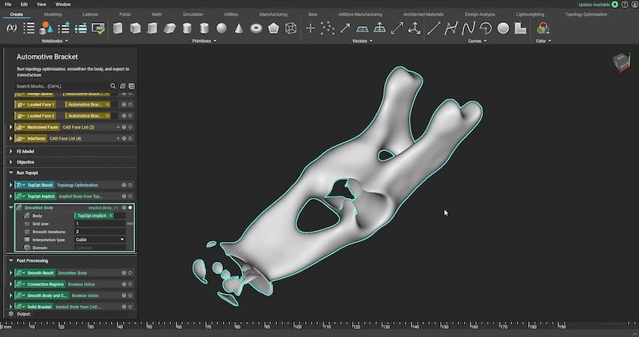Collapse the Post Processing section
This screenshot has height=337, width=639.
[x=11, y=261]
